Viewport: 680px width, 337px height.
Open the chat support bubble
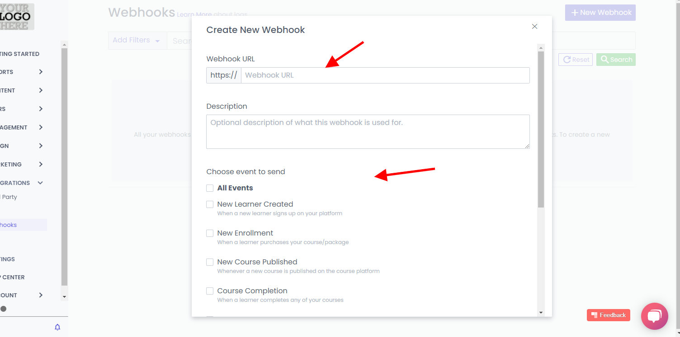coord(654,316)
